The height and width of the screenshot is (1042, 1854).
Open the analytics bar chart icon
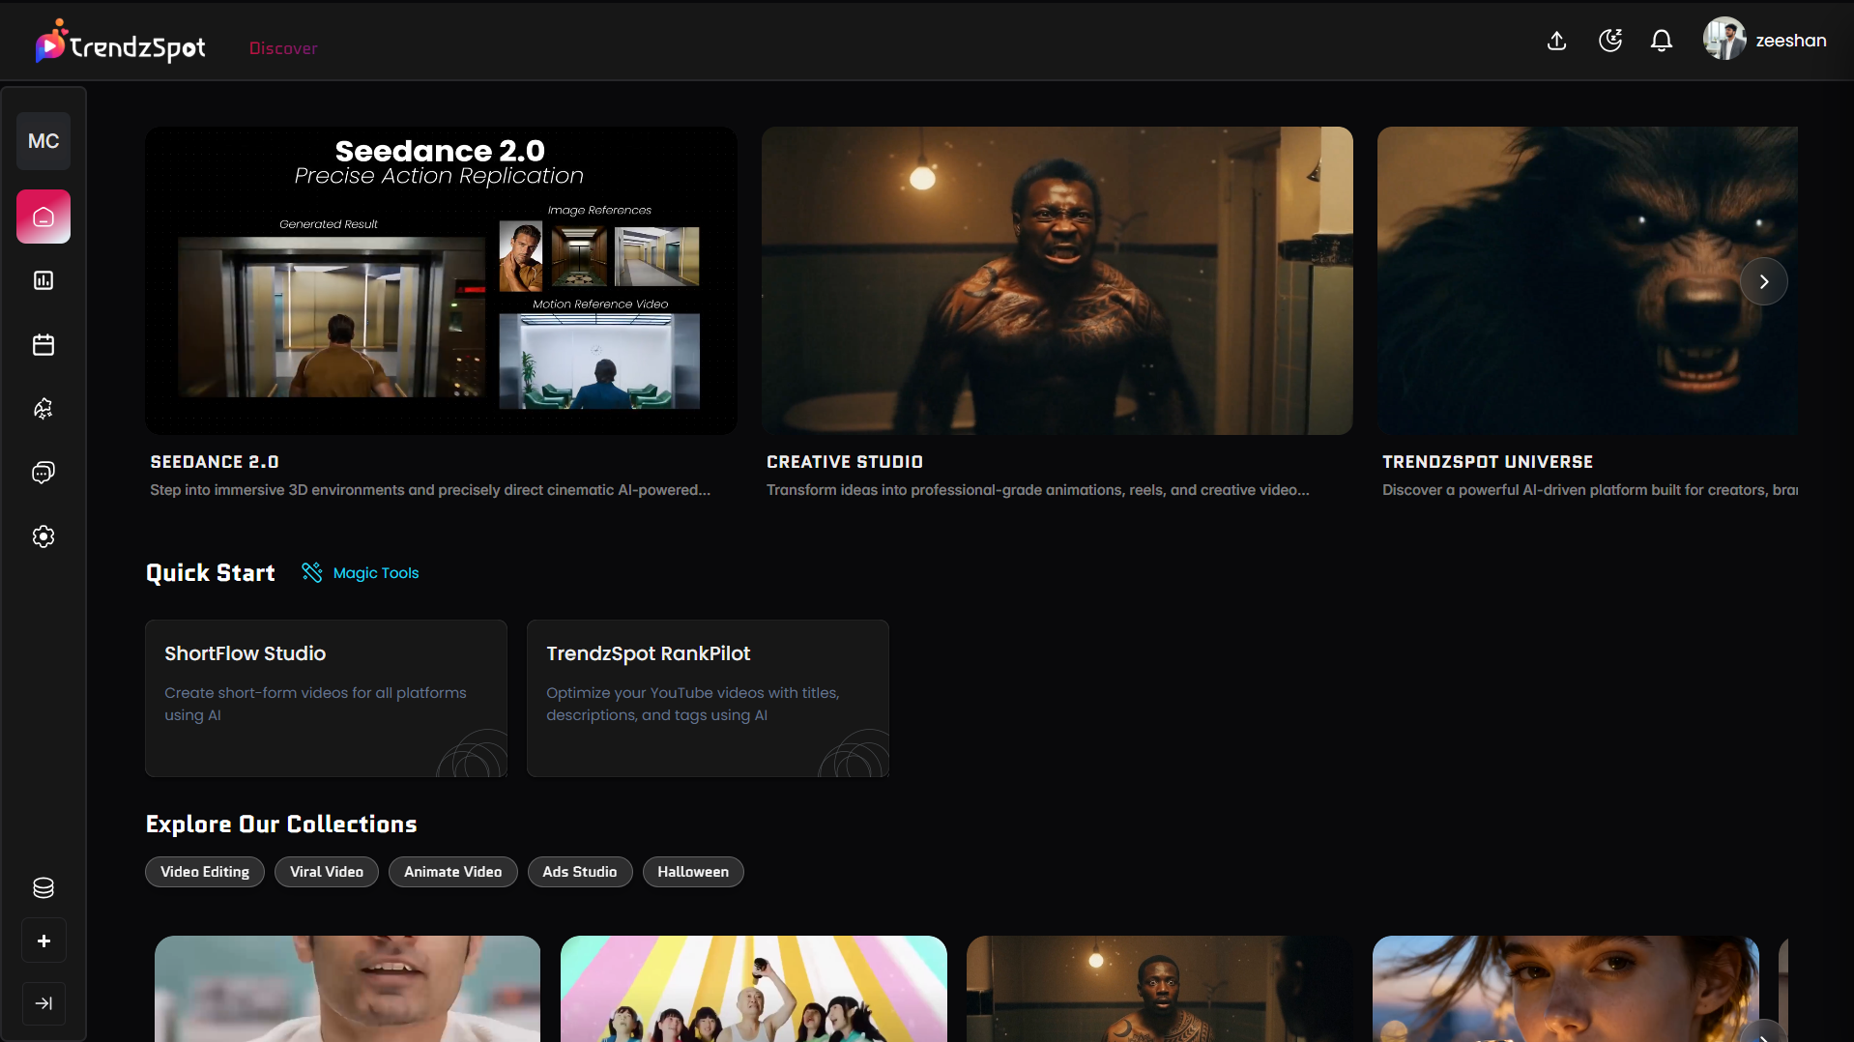43,280
